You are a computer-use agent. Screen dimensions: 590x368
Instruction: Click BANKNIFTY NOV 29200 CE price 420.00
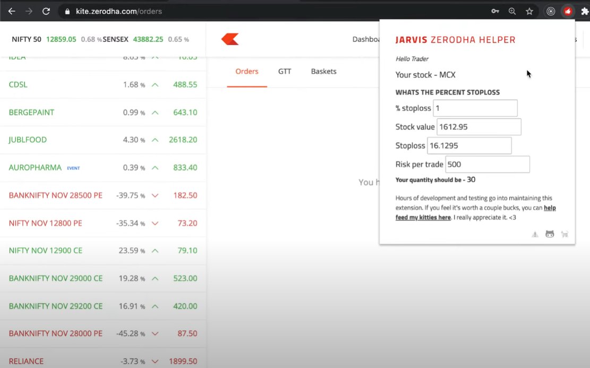[x=185, y=306]
